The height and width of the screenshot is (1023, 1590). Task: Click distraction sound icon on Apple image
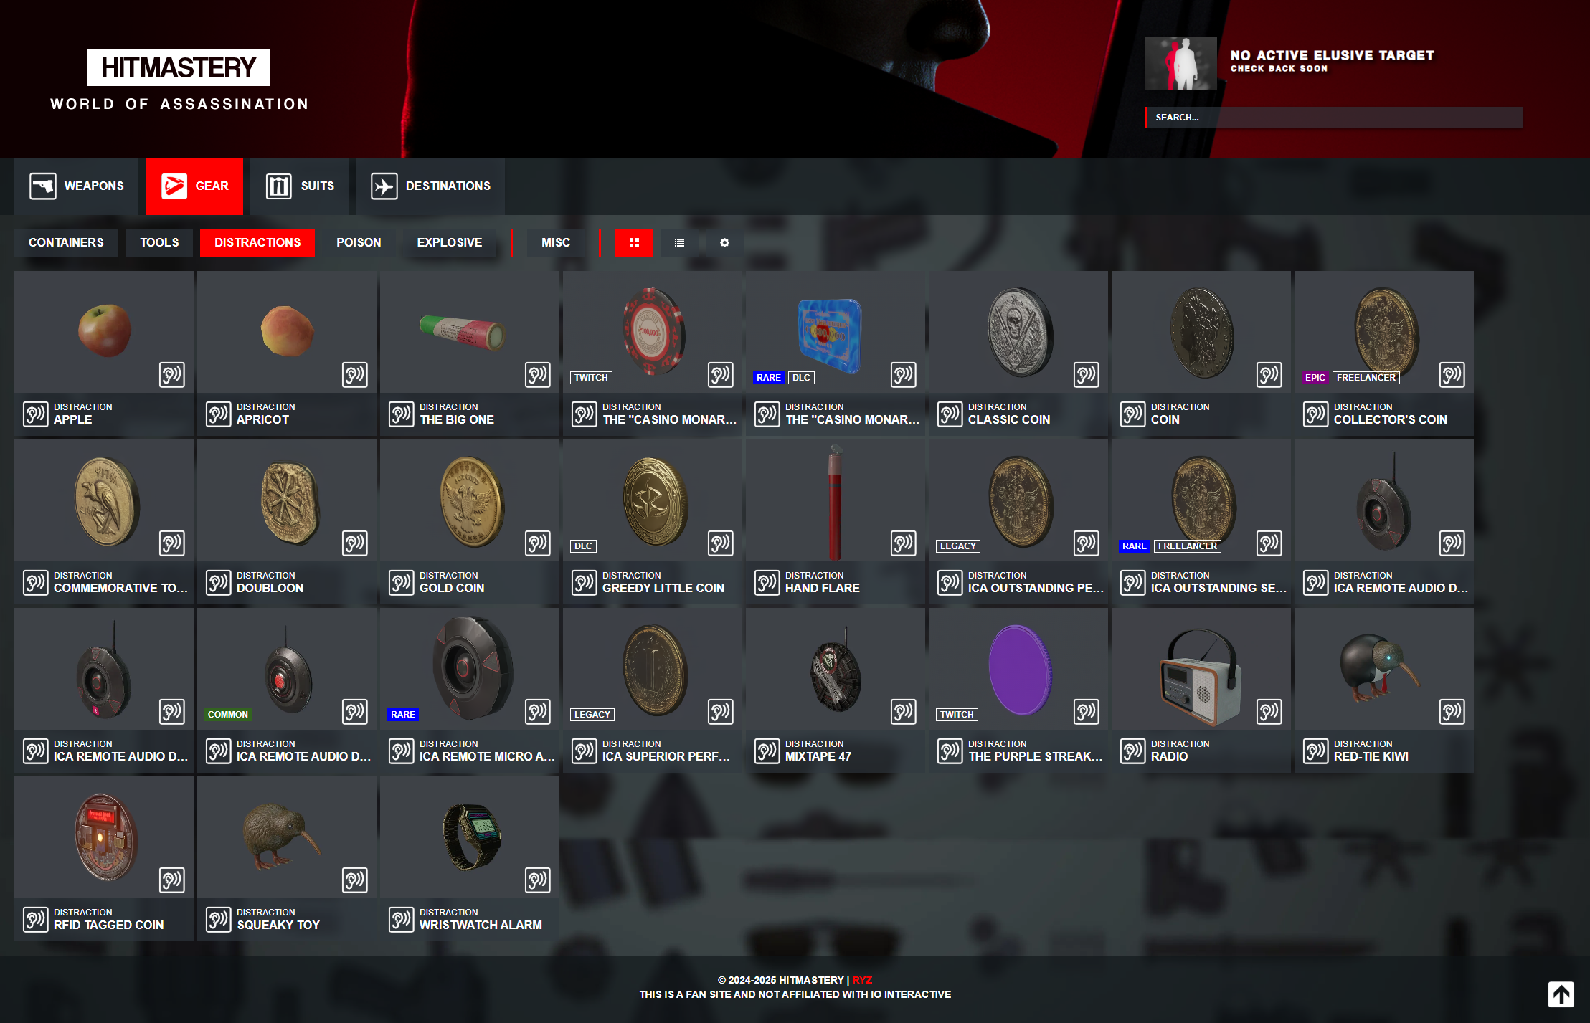[x=172, y=375]
